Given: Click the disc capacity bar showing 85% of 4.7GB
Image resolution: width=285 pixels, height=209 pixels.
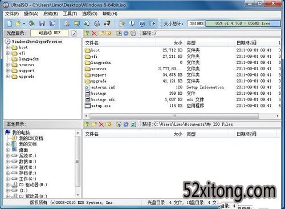Looking at the screenshot, I should tap(243, 23).
